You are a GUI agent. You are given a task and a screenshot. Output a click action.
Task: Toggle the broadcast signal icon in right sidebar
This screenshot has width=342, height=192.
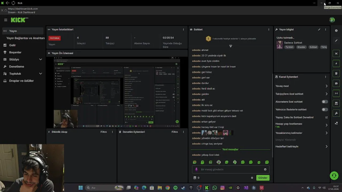pyautogui.click(x=336, y=93)
